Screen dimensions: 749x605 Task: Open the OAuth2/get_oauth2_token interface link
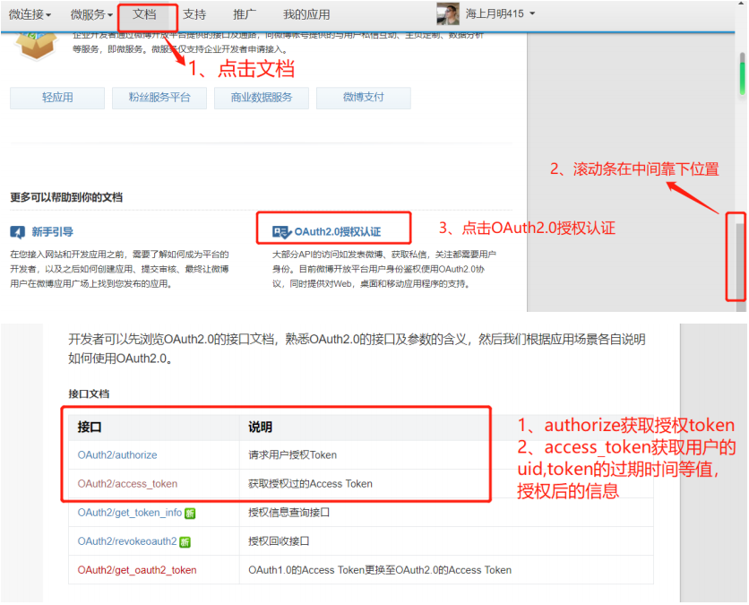tap(137, 570)
